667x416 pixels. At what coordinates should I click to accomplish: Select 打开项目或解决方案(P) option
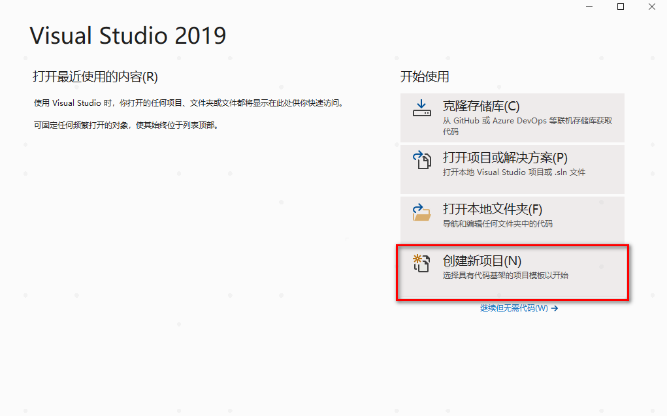click(512, 169)
